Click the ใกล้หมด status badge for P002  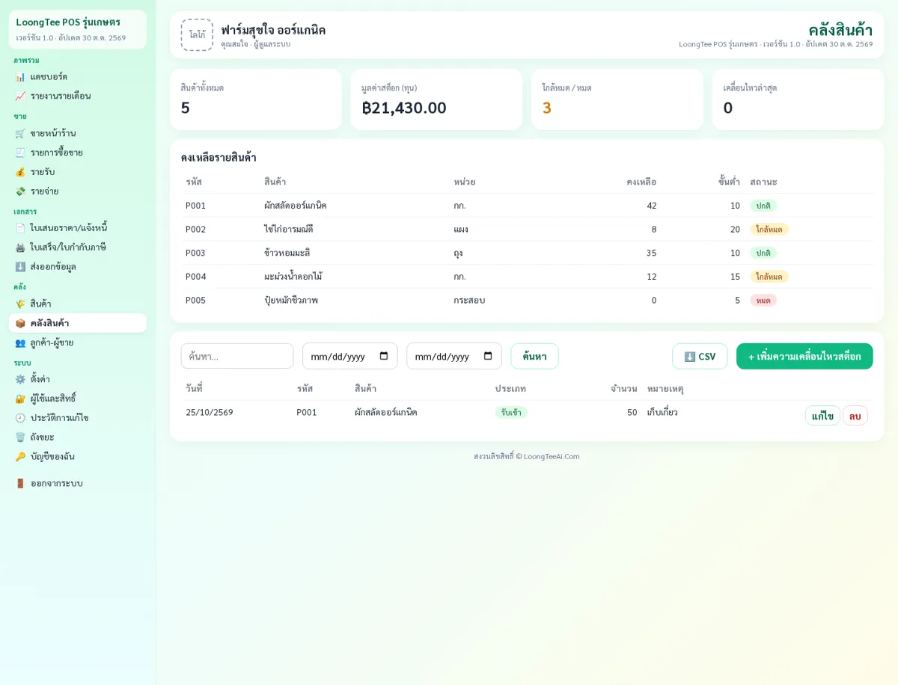(x=769, y=230)
